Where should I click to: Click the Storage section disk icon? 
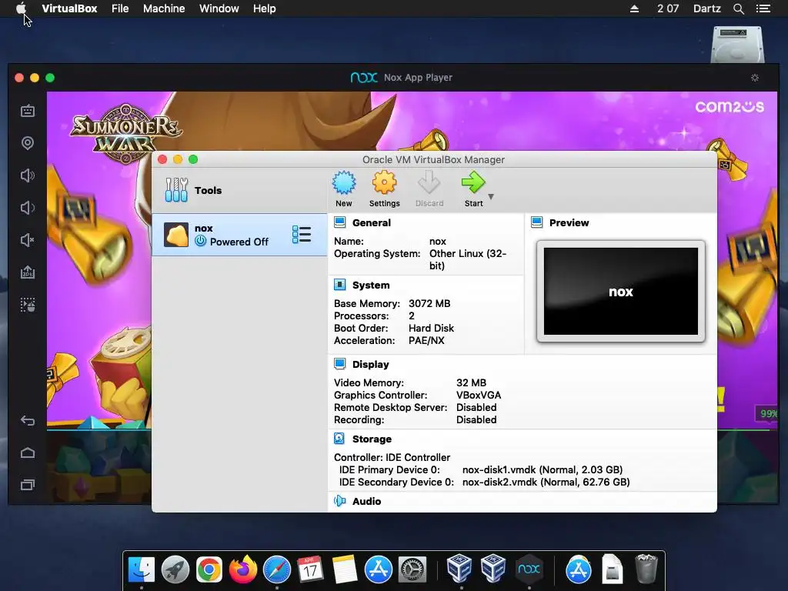(x=339, y=439)
